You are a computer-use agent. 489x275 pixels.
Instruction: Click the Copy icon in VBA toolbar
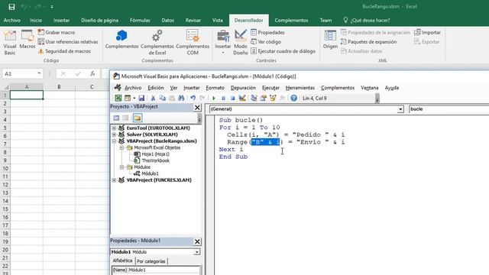click(162, 99)
